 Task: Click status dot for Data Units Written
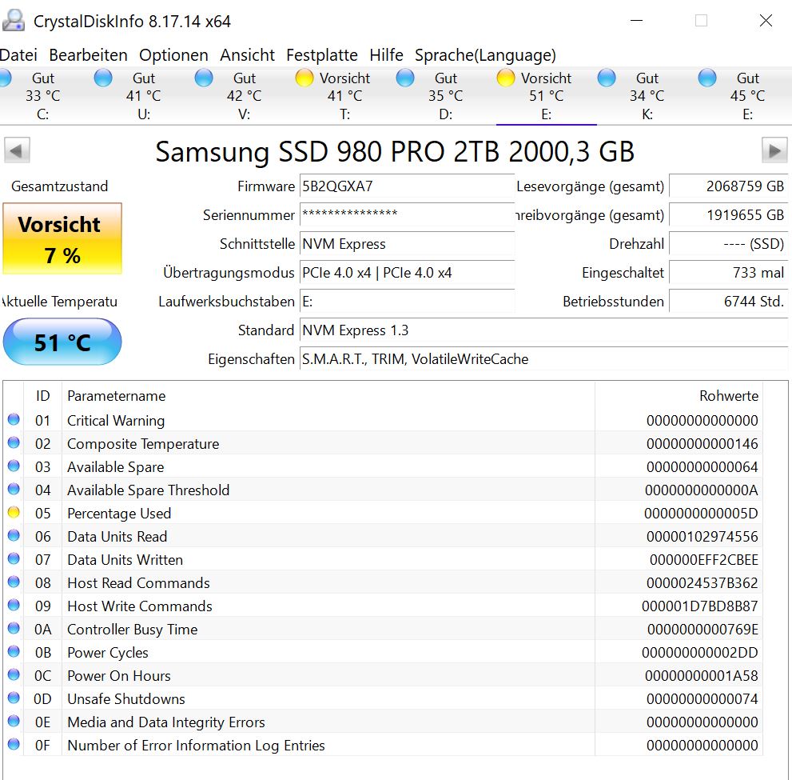[x=14, y=559]
